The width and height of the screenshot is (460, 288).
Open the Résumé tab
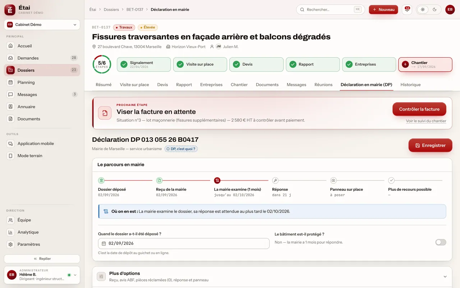(103, 85)
